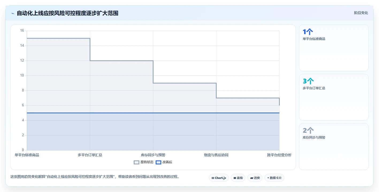Click x-axis label 多平台订单汇总

coord(90,155)
